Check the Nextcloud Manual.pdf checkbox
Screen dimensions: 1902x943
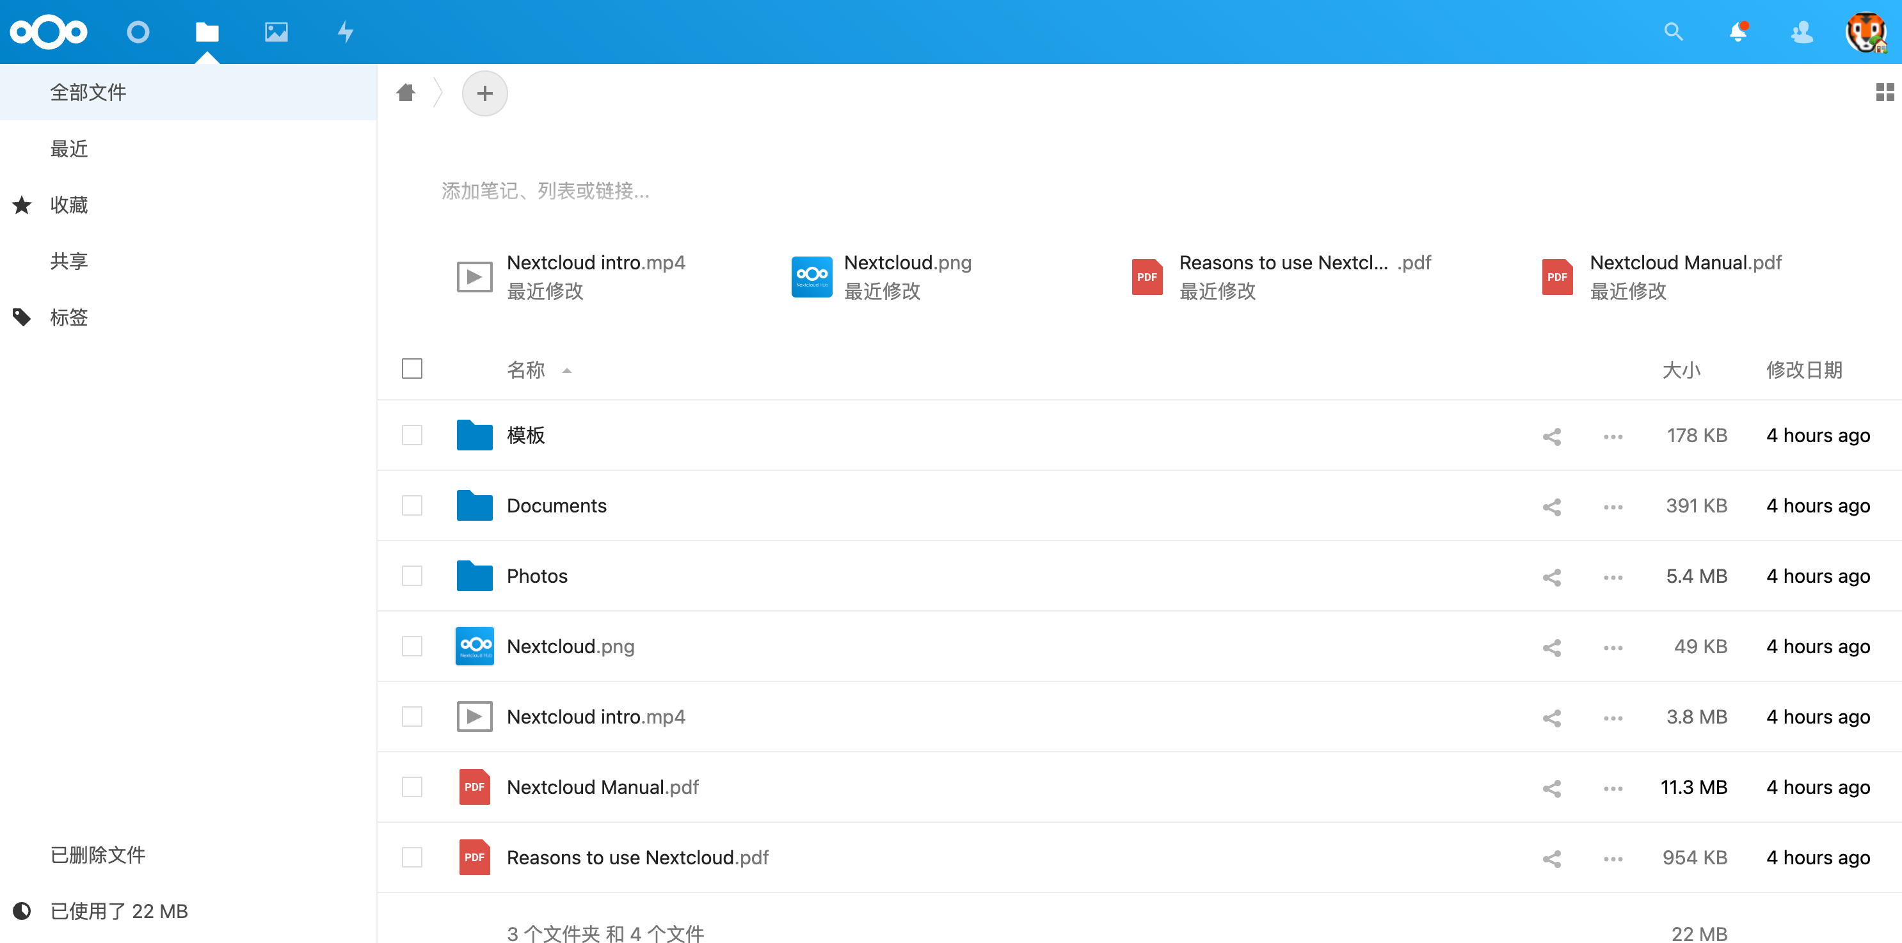(412, 786)
